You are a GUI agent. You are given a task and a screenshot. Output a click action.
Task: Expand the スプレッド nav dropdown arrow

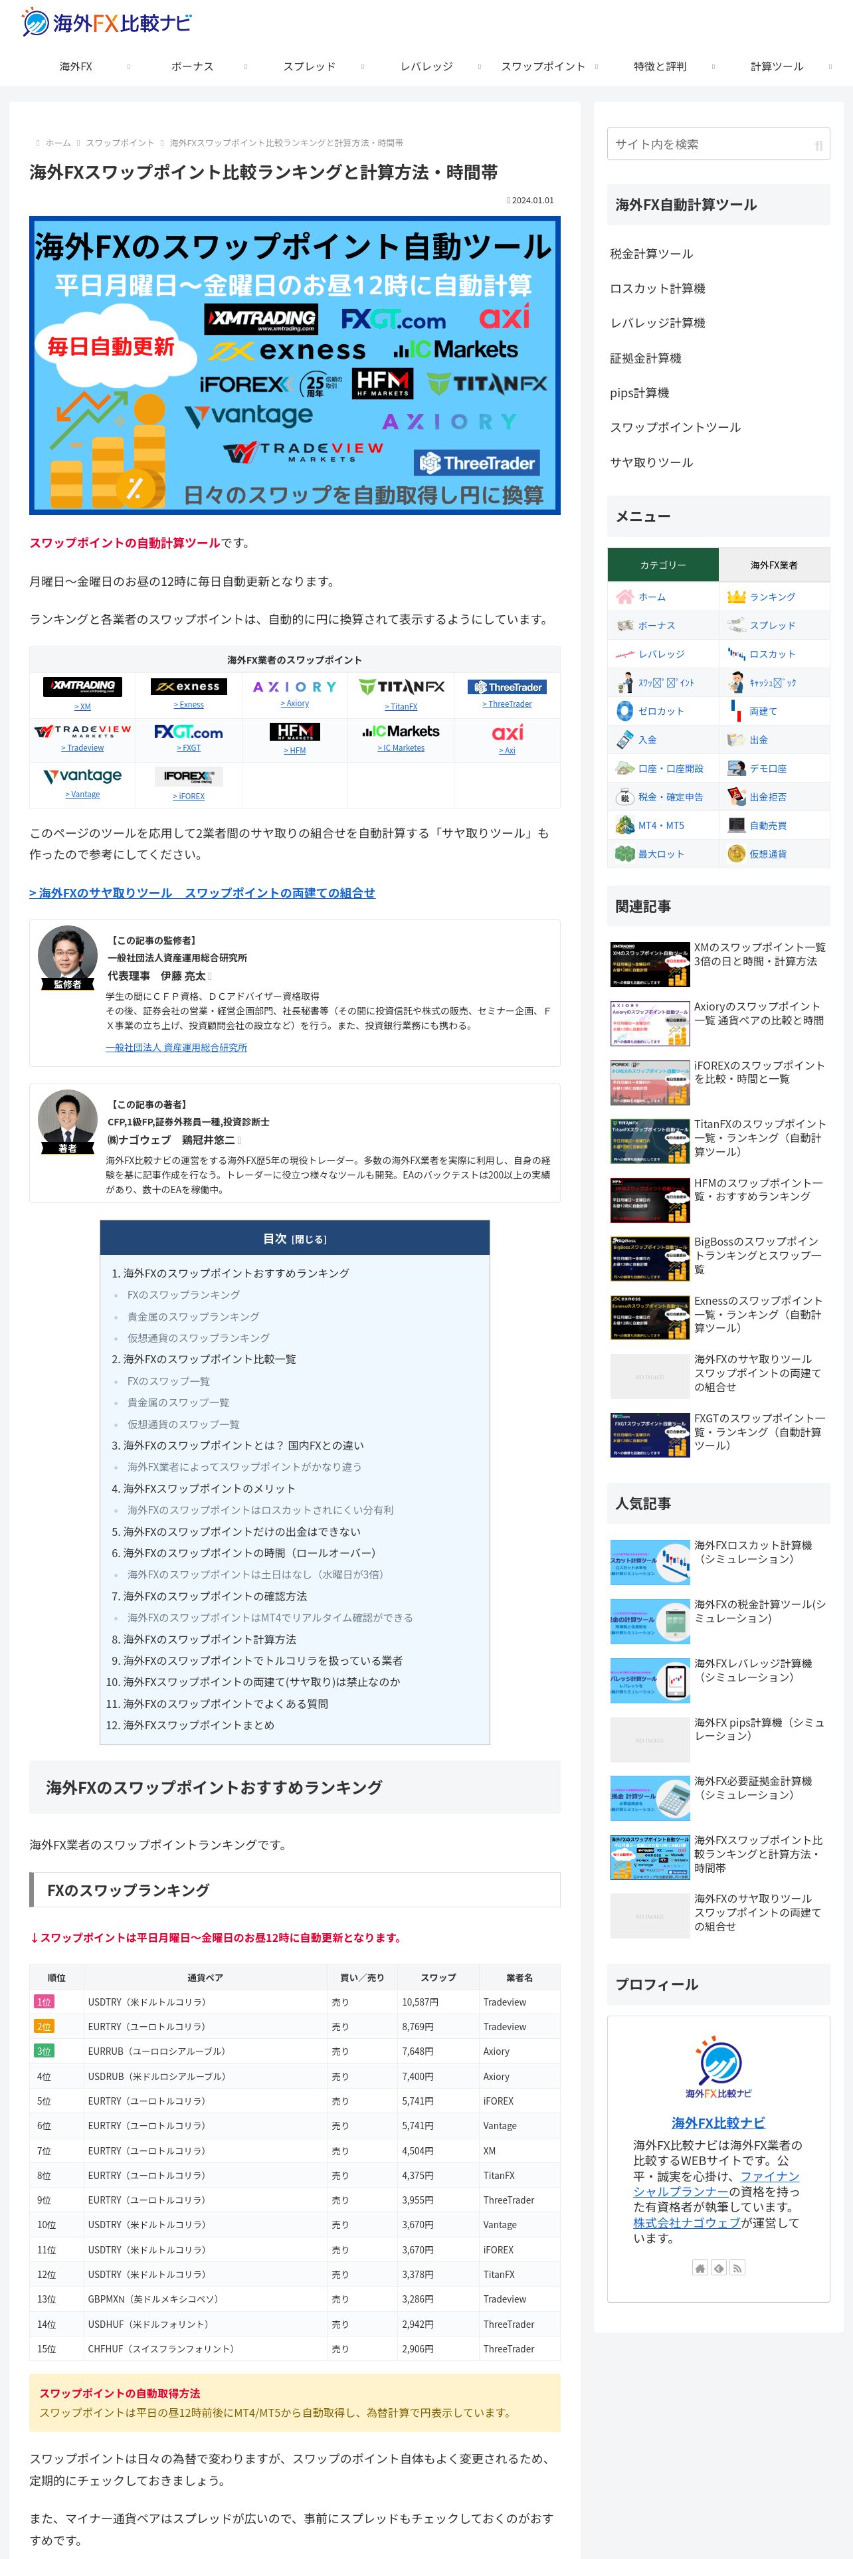pyautogui.click(x=363, y=66)
